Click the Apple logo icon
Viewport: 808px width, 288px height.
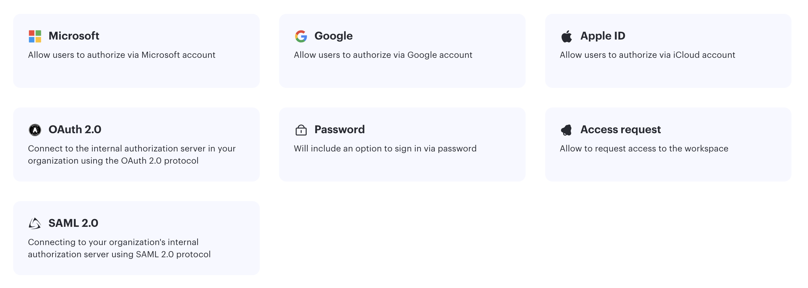tap(566, 36)
